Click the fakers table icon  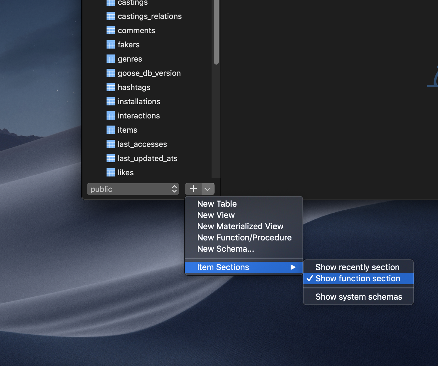pyautogui.click(x=110, y=44)
